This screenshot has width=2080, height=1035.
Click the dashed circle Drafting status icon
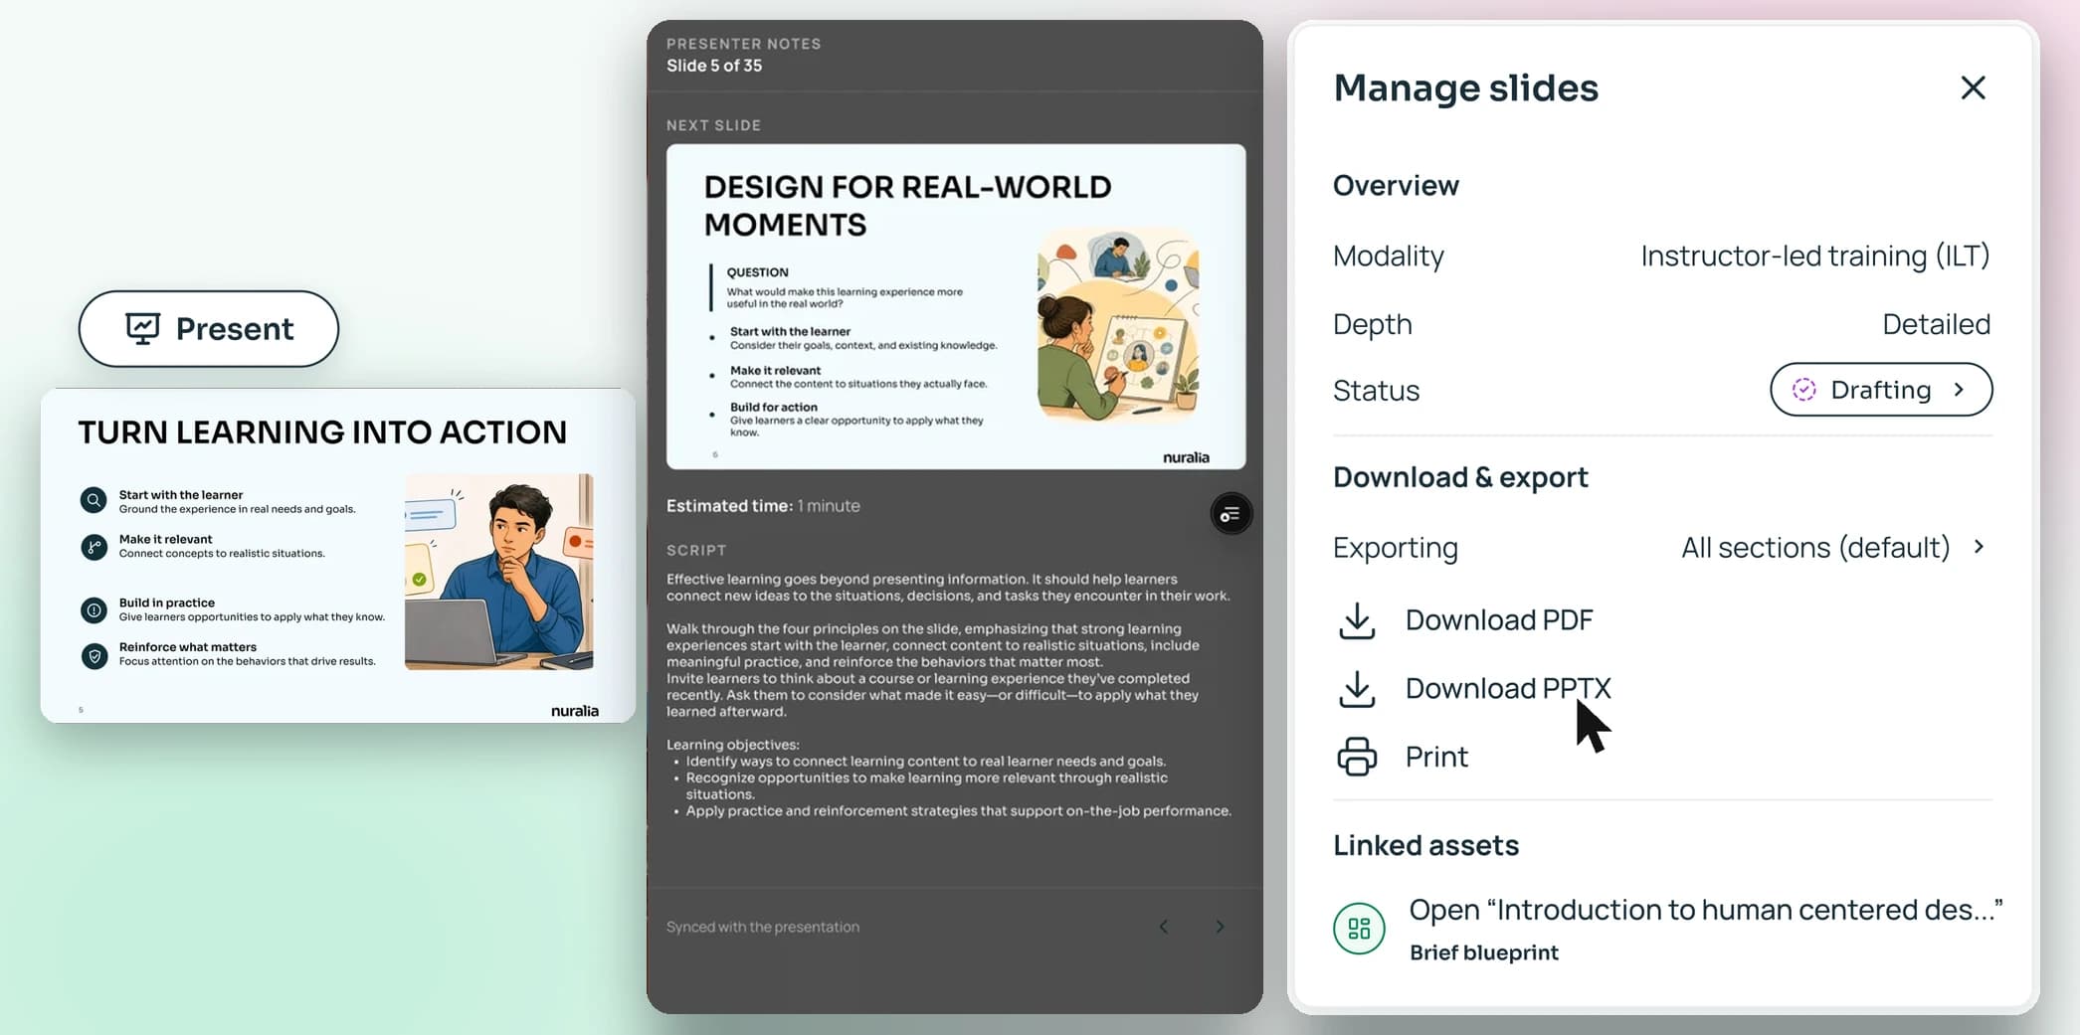pyautogui.click(x=1804, y=390)
